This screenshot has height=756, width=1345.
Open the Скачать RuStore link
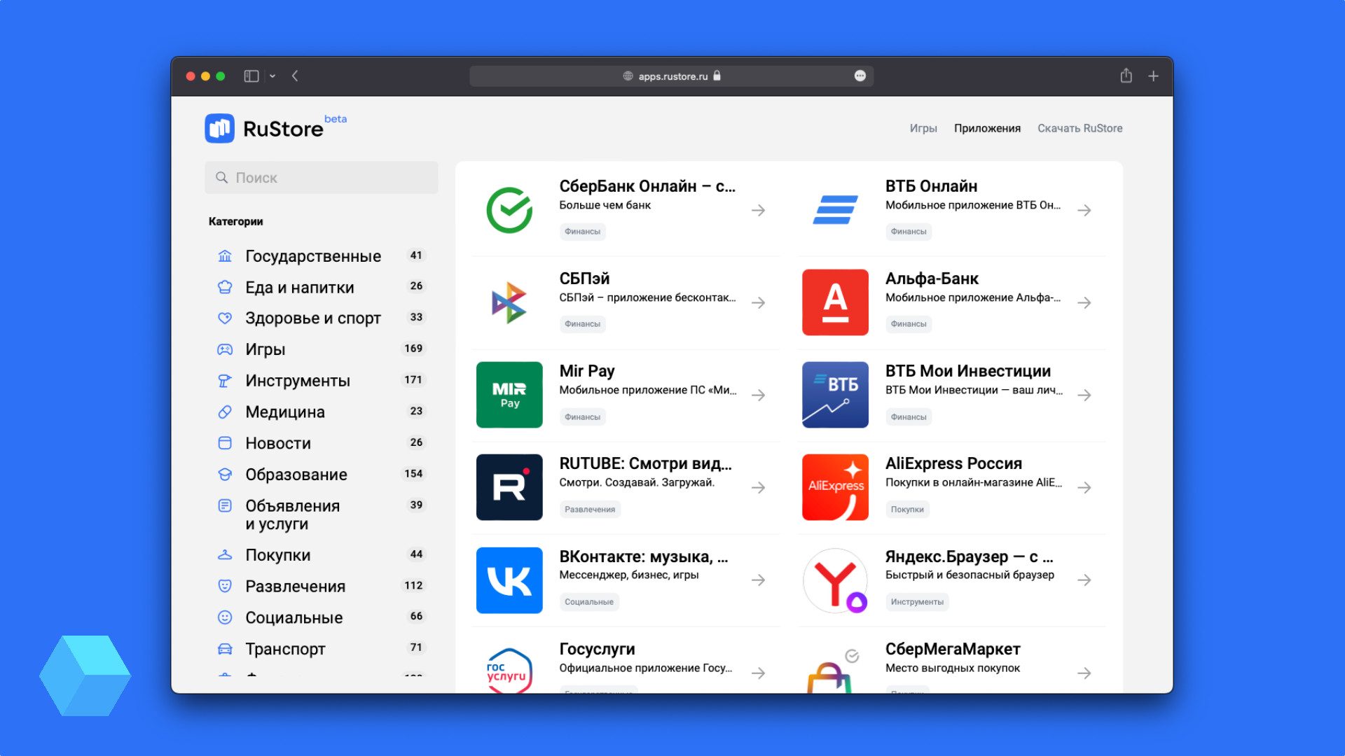(1080, 128)
